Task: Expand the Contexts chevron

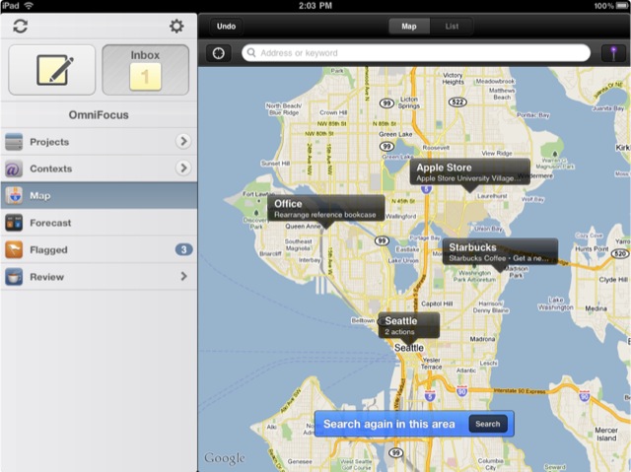Action: 182,169
